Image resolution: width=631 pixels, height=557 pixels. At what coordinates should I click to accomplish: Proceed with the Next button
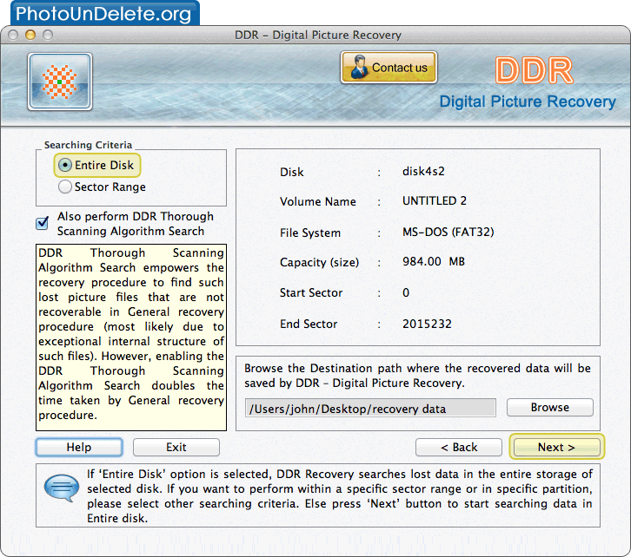click(x=556, y=447)
